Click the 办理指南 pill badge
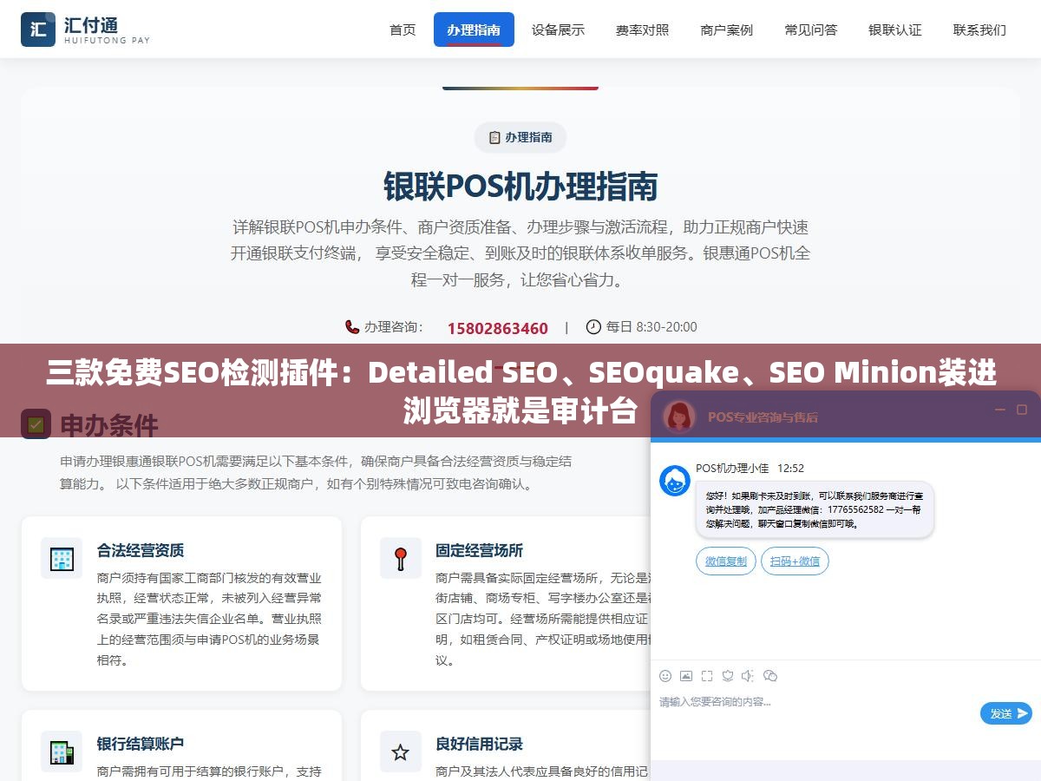1041x781 pixels. click(x=520, y=137)
